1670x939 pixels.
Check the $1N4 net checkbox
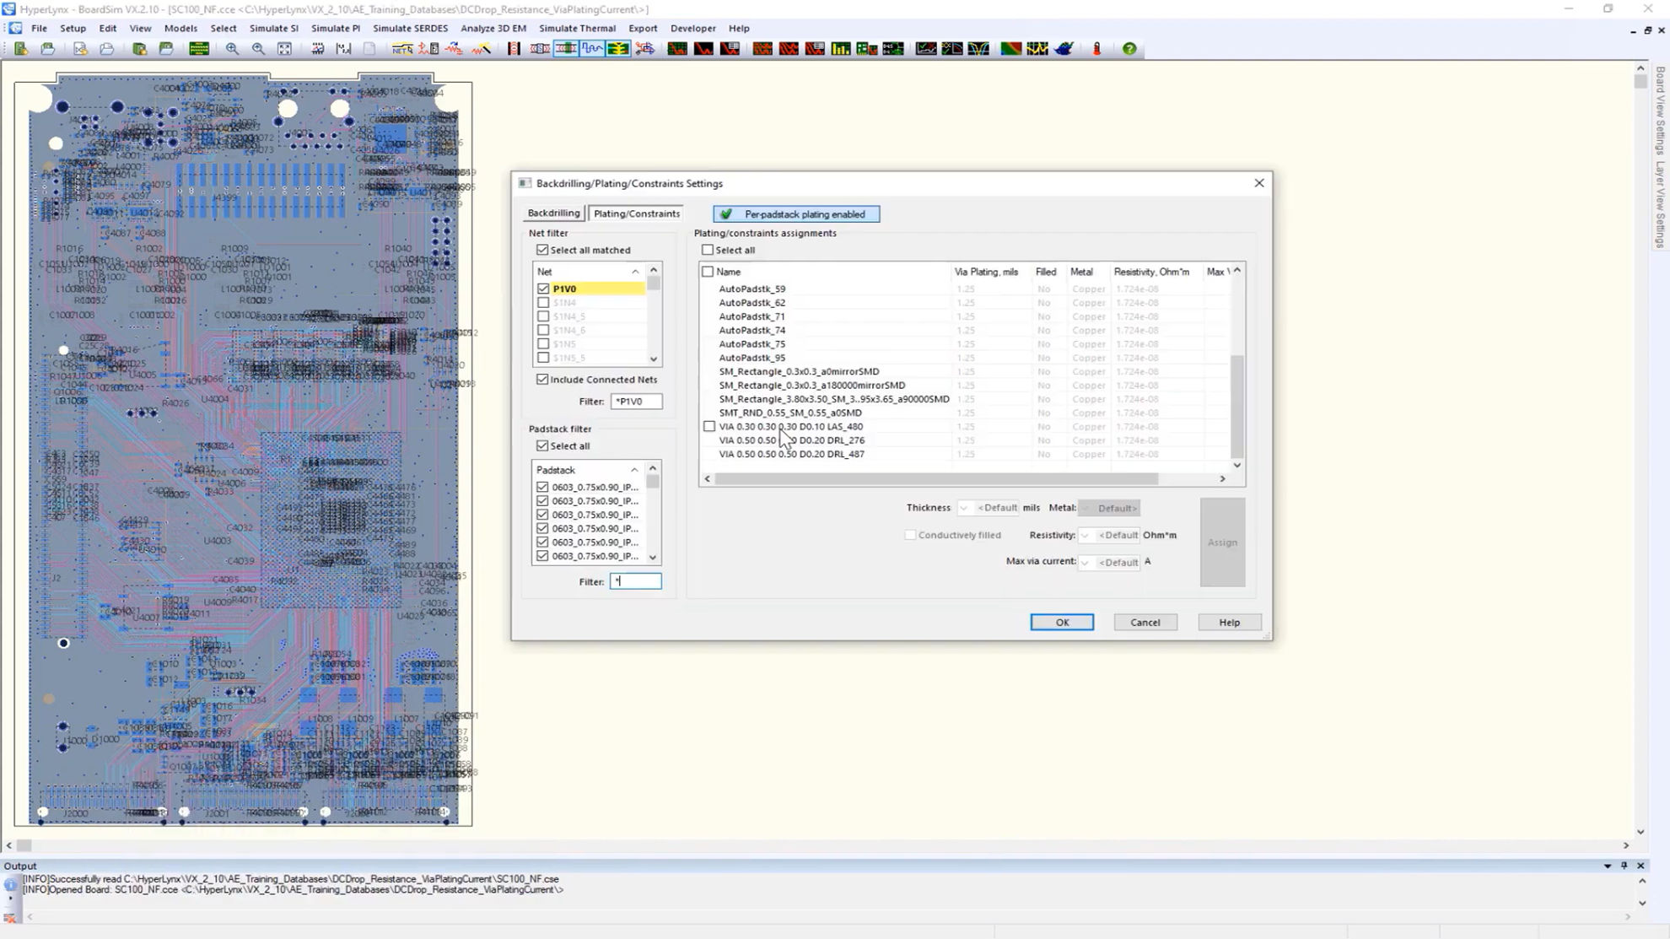point(543,302)
